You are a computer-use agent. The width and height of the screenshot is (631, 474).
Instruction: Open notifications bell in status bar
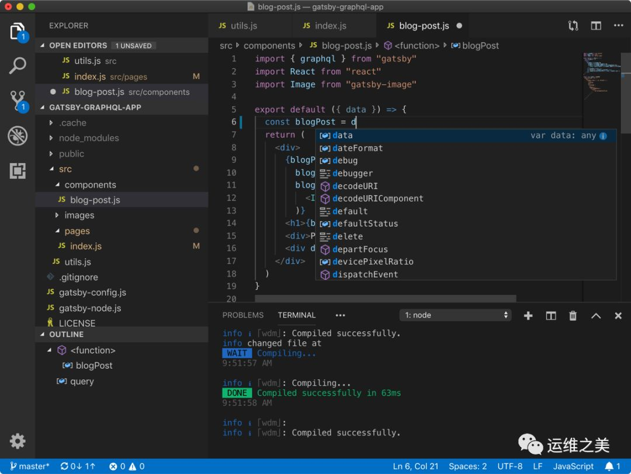[x=610, y=466]
